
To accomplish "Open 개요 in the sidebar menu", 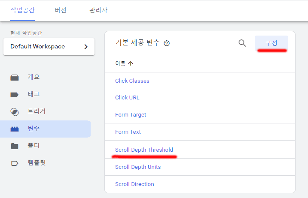I will tap(45, 77).
